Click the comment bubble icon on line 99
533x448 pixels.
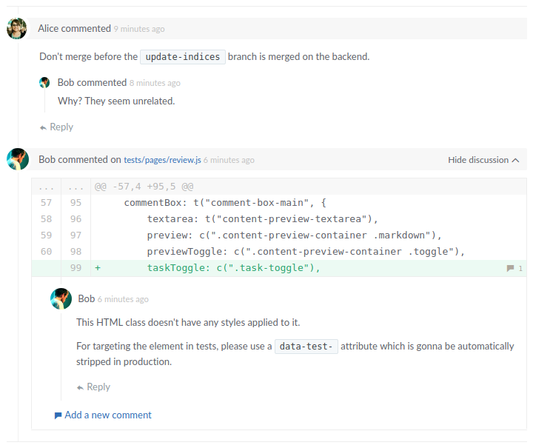coord(510,268)
